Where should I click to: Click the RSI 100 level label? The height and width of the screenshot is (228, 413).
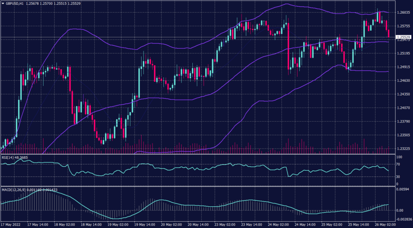pos(398,157)
